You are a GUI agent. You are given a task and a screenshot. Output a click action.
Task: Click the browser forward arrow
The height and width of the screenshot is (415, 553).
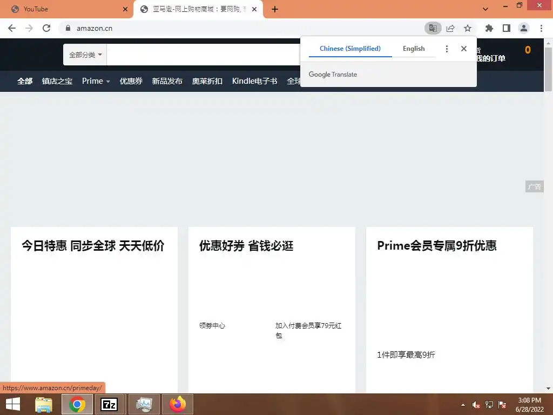coord(29,28)
